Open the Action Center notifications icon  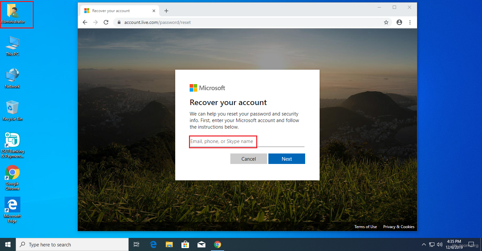pos(472,244)
